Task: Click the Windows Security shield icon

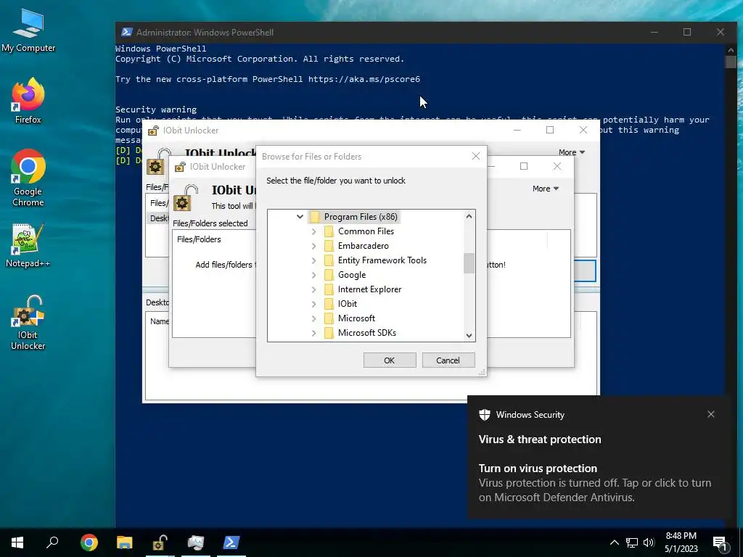Action: tap(484, 415)
